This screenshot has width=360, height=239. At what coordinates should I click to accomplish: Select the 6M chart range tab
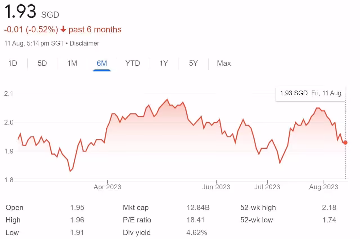click(x=102, y=63)
